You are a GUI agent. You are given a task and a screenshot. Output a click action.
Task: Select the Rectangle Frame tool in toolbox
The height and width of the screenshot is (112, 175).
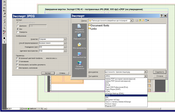(4, 2)
